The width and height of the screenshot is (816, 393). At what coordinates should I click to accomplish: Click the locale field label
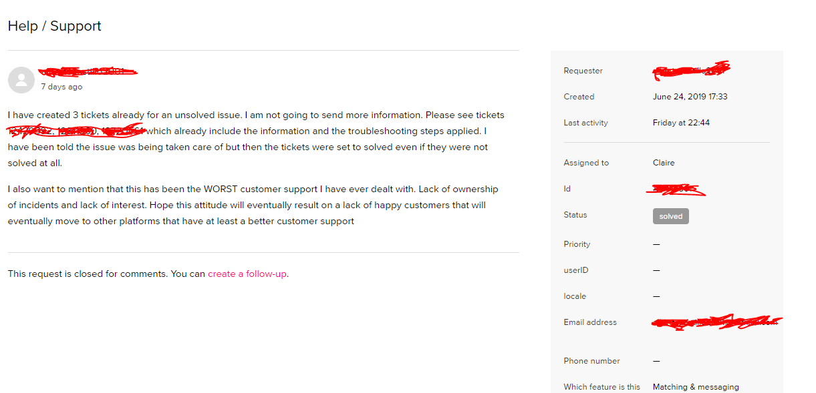(x=575, y=296)
